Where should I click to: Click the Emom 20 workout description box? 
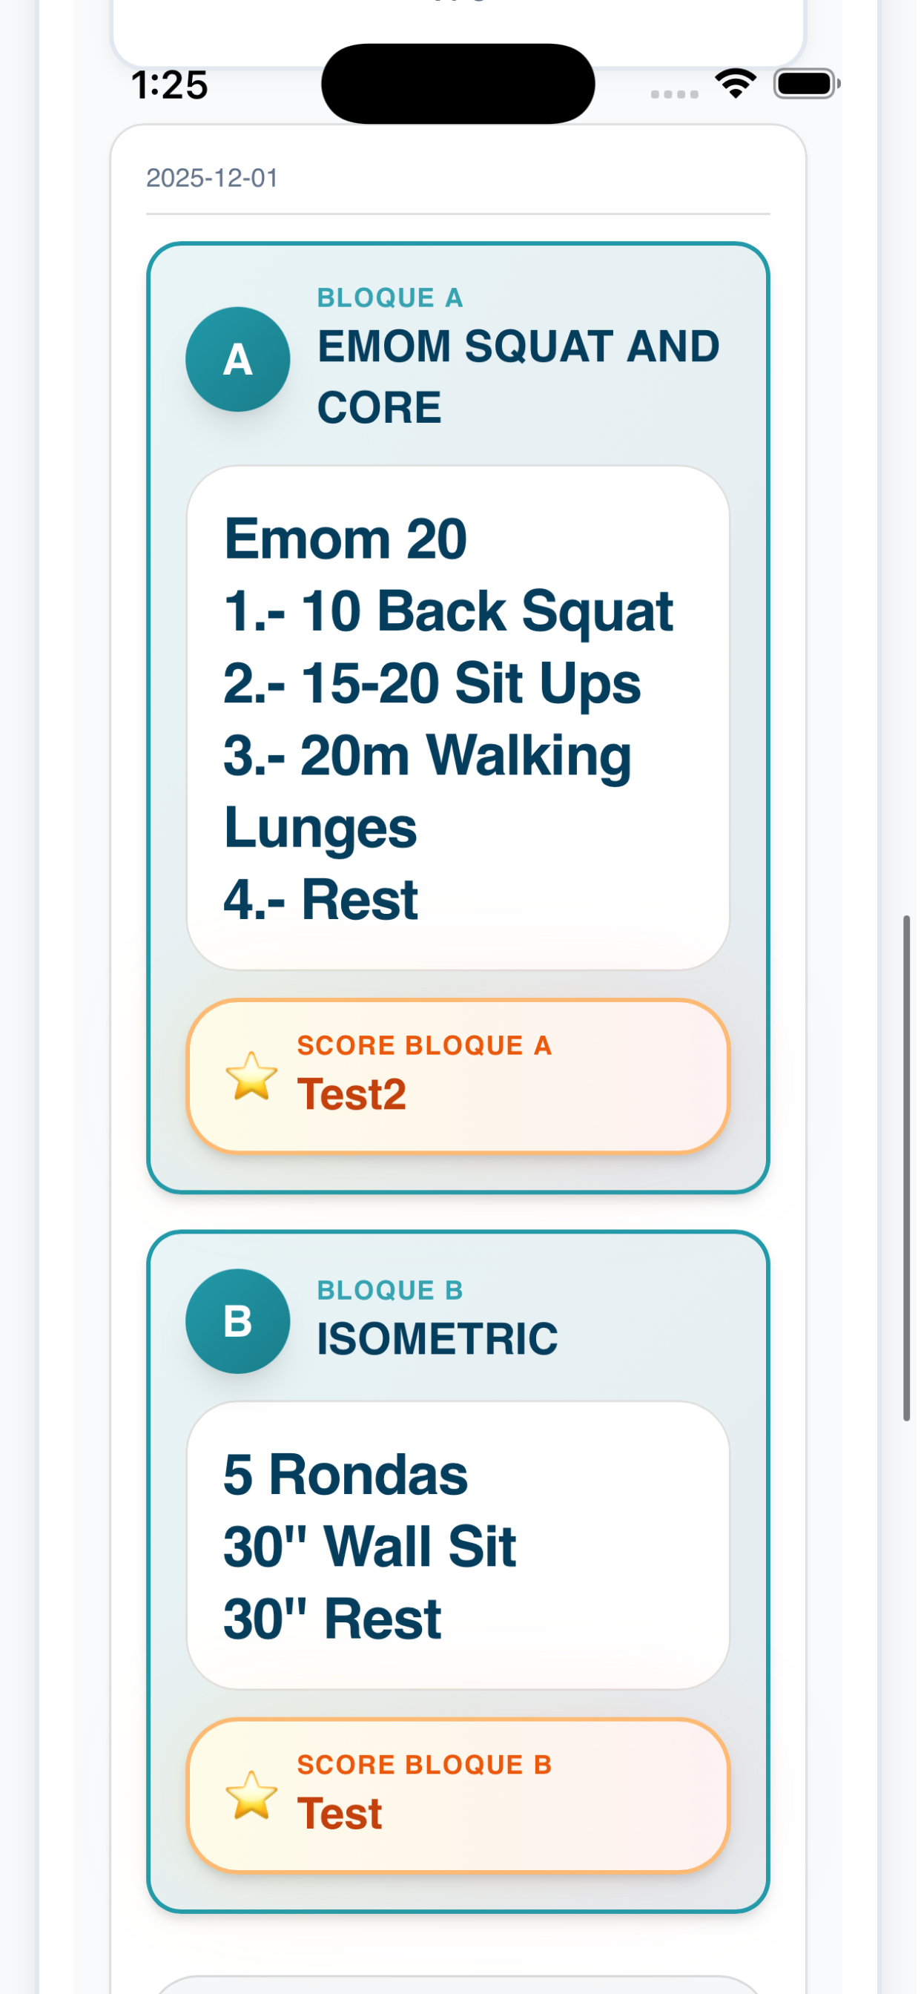tap(458, 718)
